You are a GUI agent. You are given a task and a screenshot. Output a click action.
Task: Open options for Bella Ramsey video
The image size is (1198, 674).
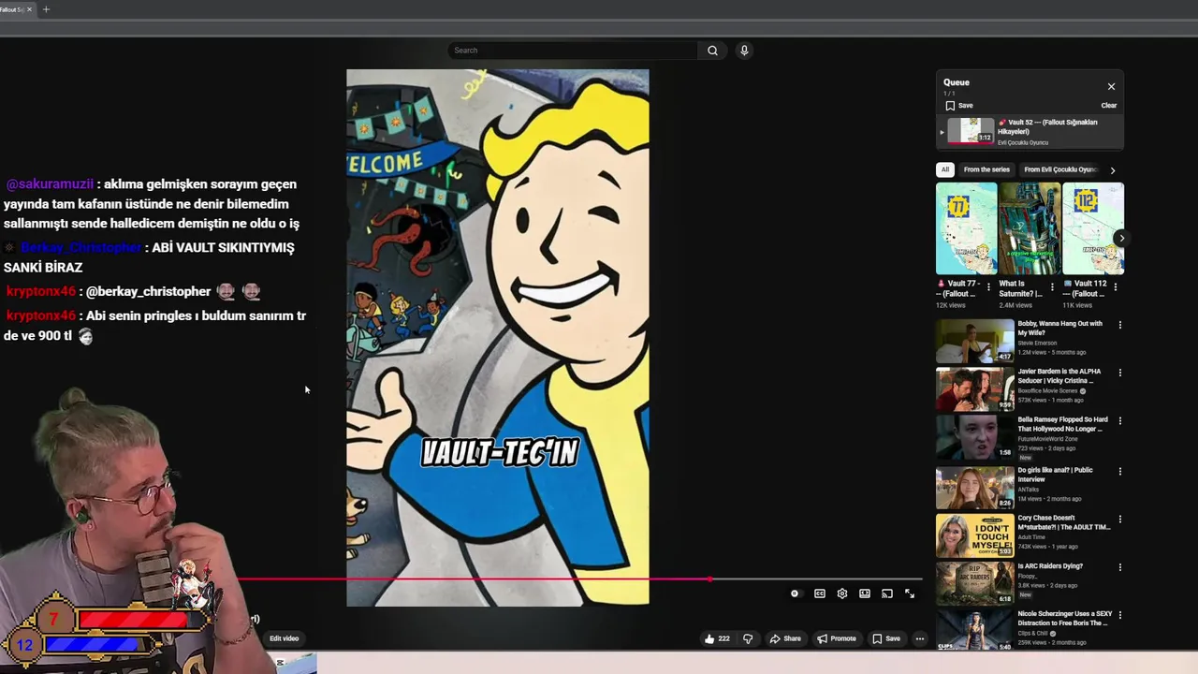click(x=1119, y=421)
